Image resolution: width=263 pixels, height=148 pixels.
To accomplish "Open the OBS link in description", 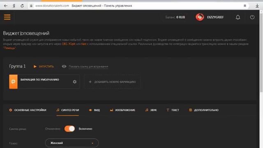I will pos(65,44).
